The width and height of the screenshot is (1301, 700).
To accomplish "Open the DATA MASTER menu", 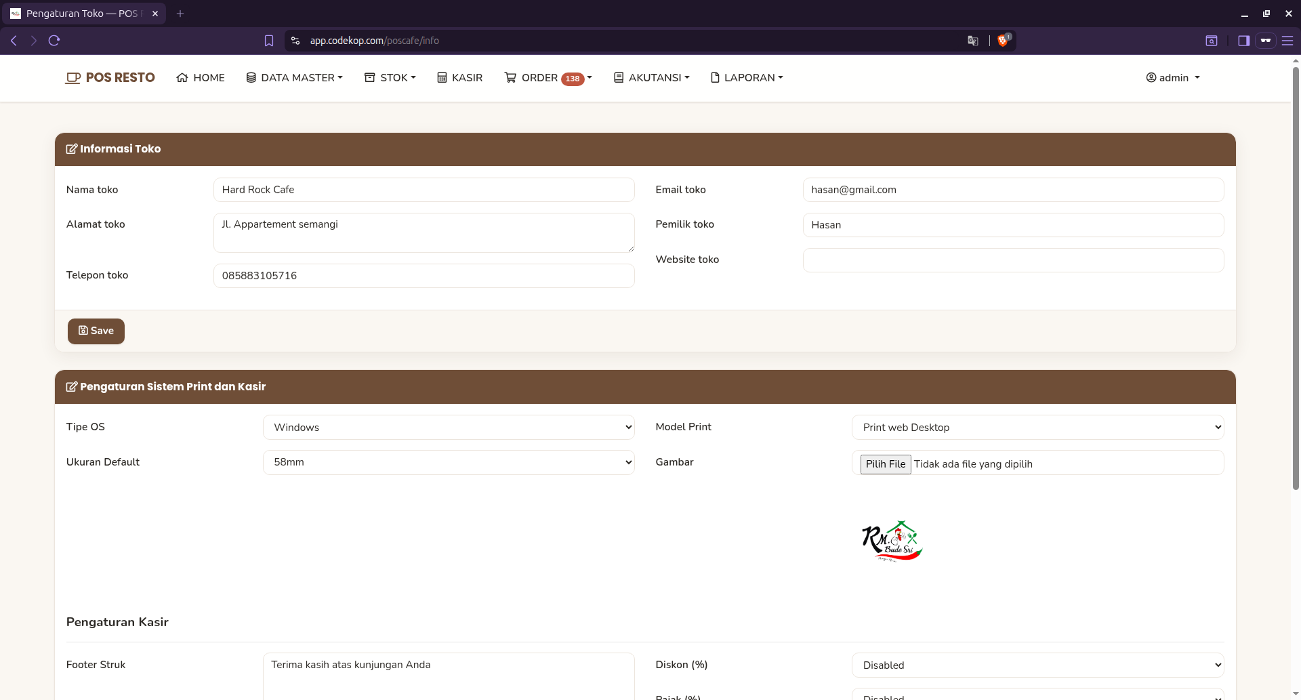I will coord(295,78).
